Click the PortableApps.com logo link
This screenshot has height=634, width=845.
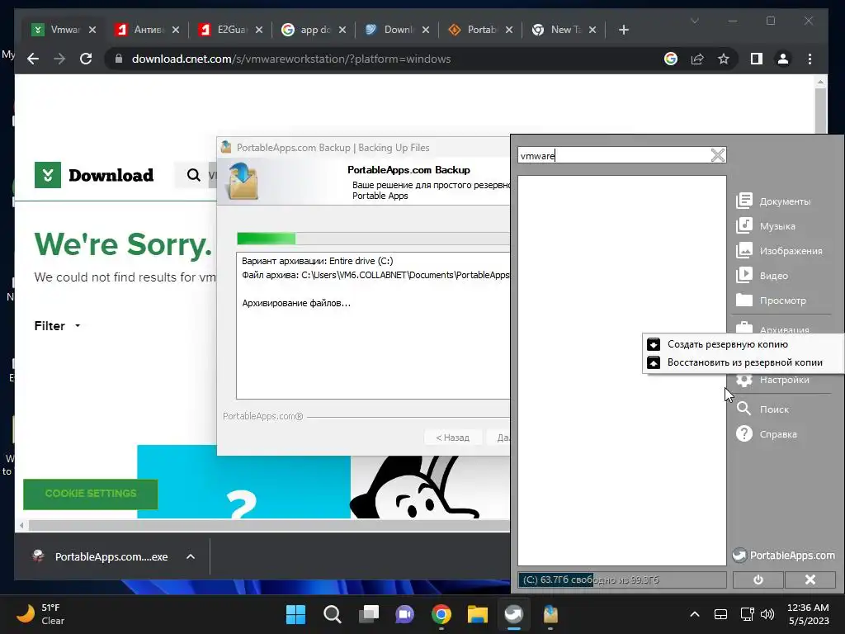(x=784, y=556)
